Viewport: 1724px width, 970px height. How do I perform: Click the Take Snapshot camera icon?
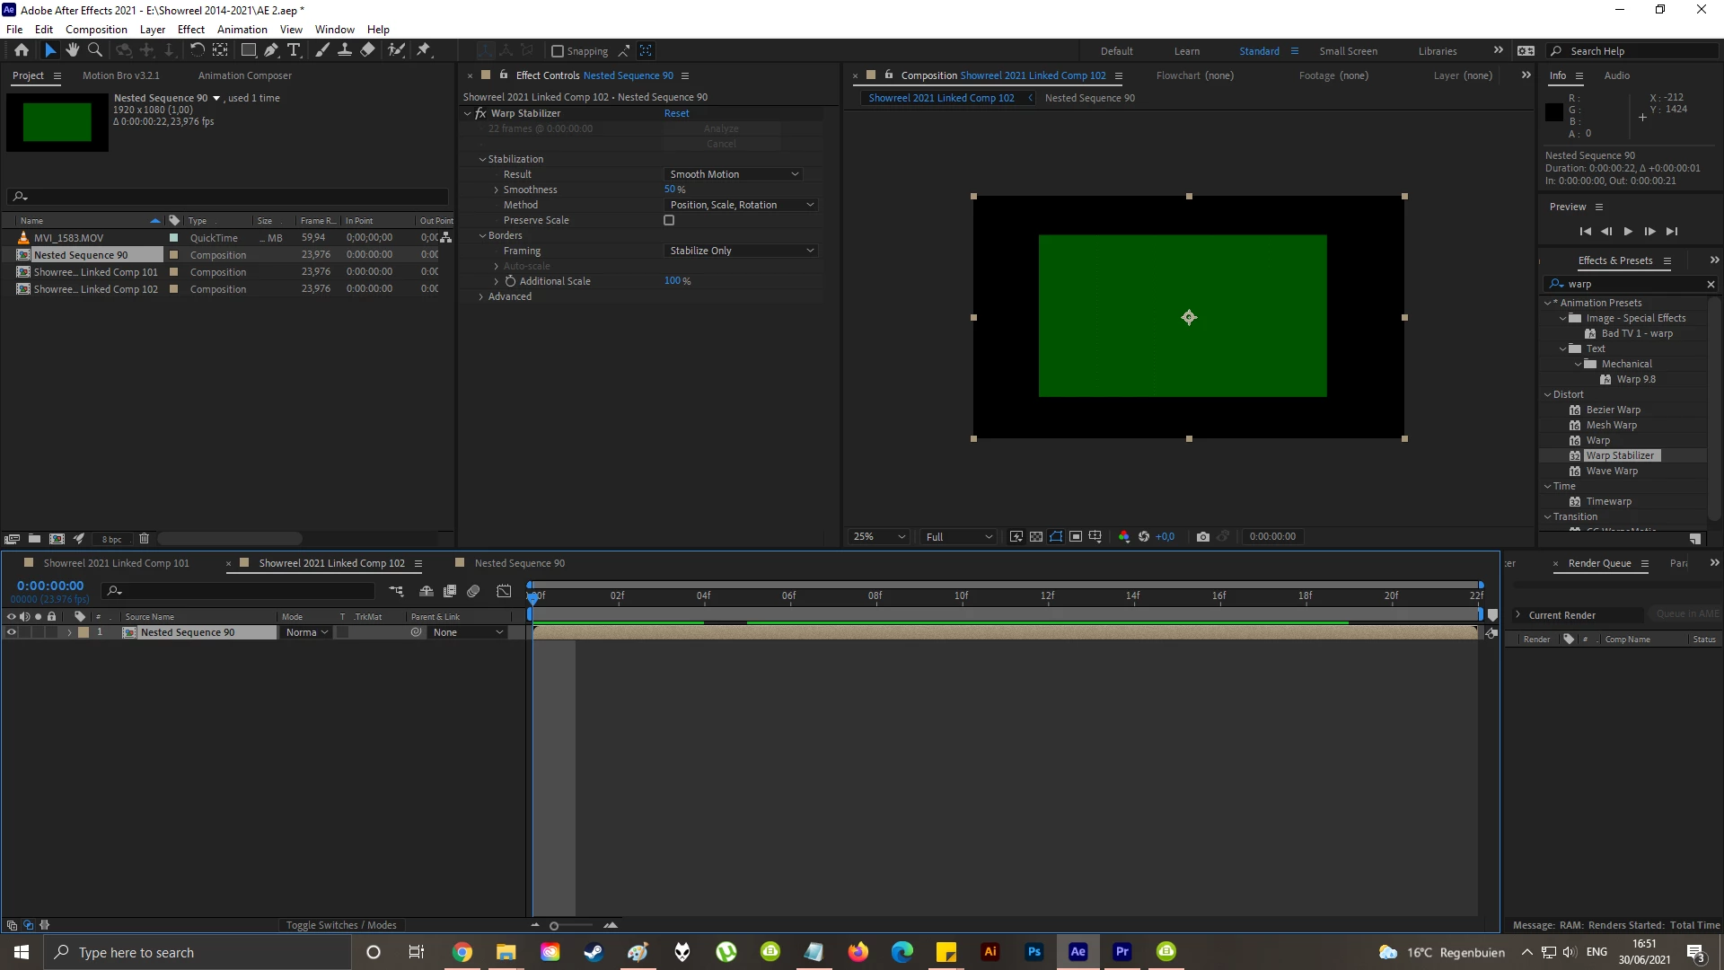point(1203,536)
